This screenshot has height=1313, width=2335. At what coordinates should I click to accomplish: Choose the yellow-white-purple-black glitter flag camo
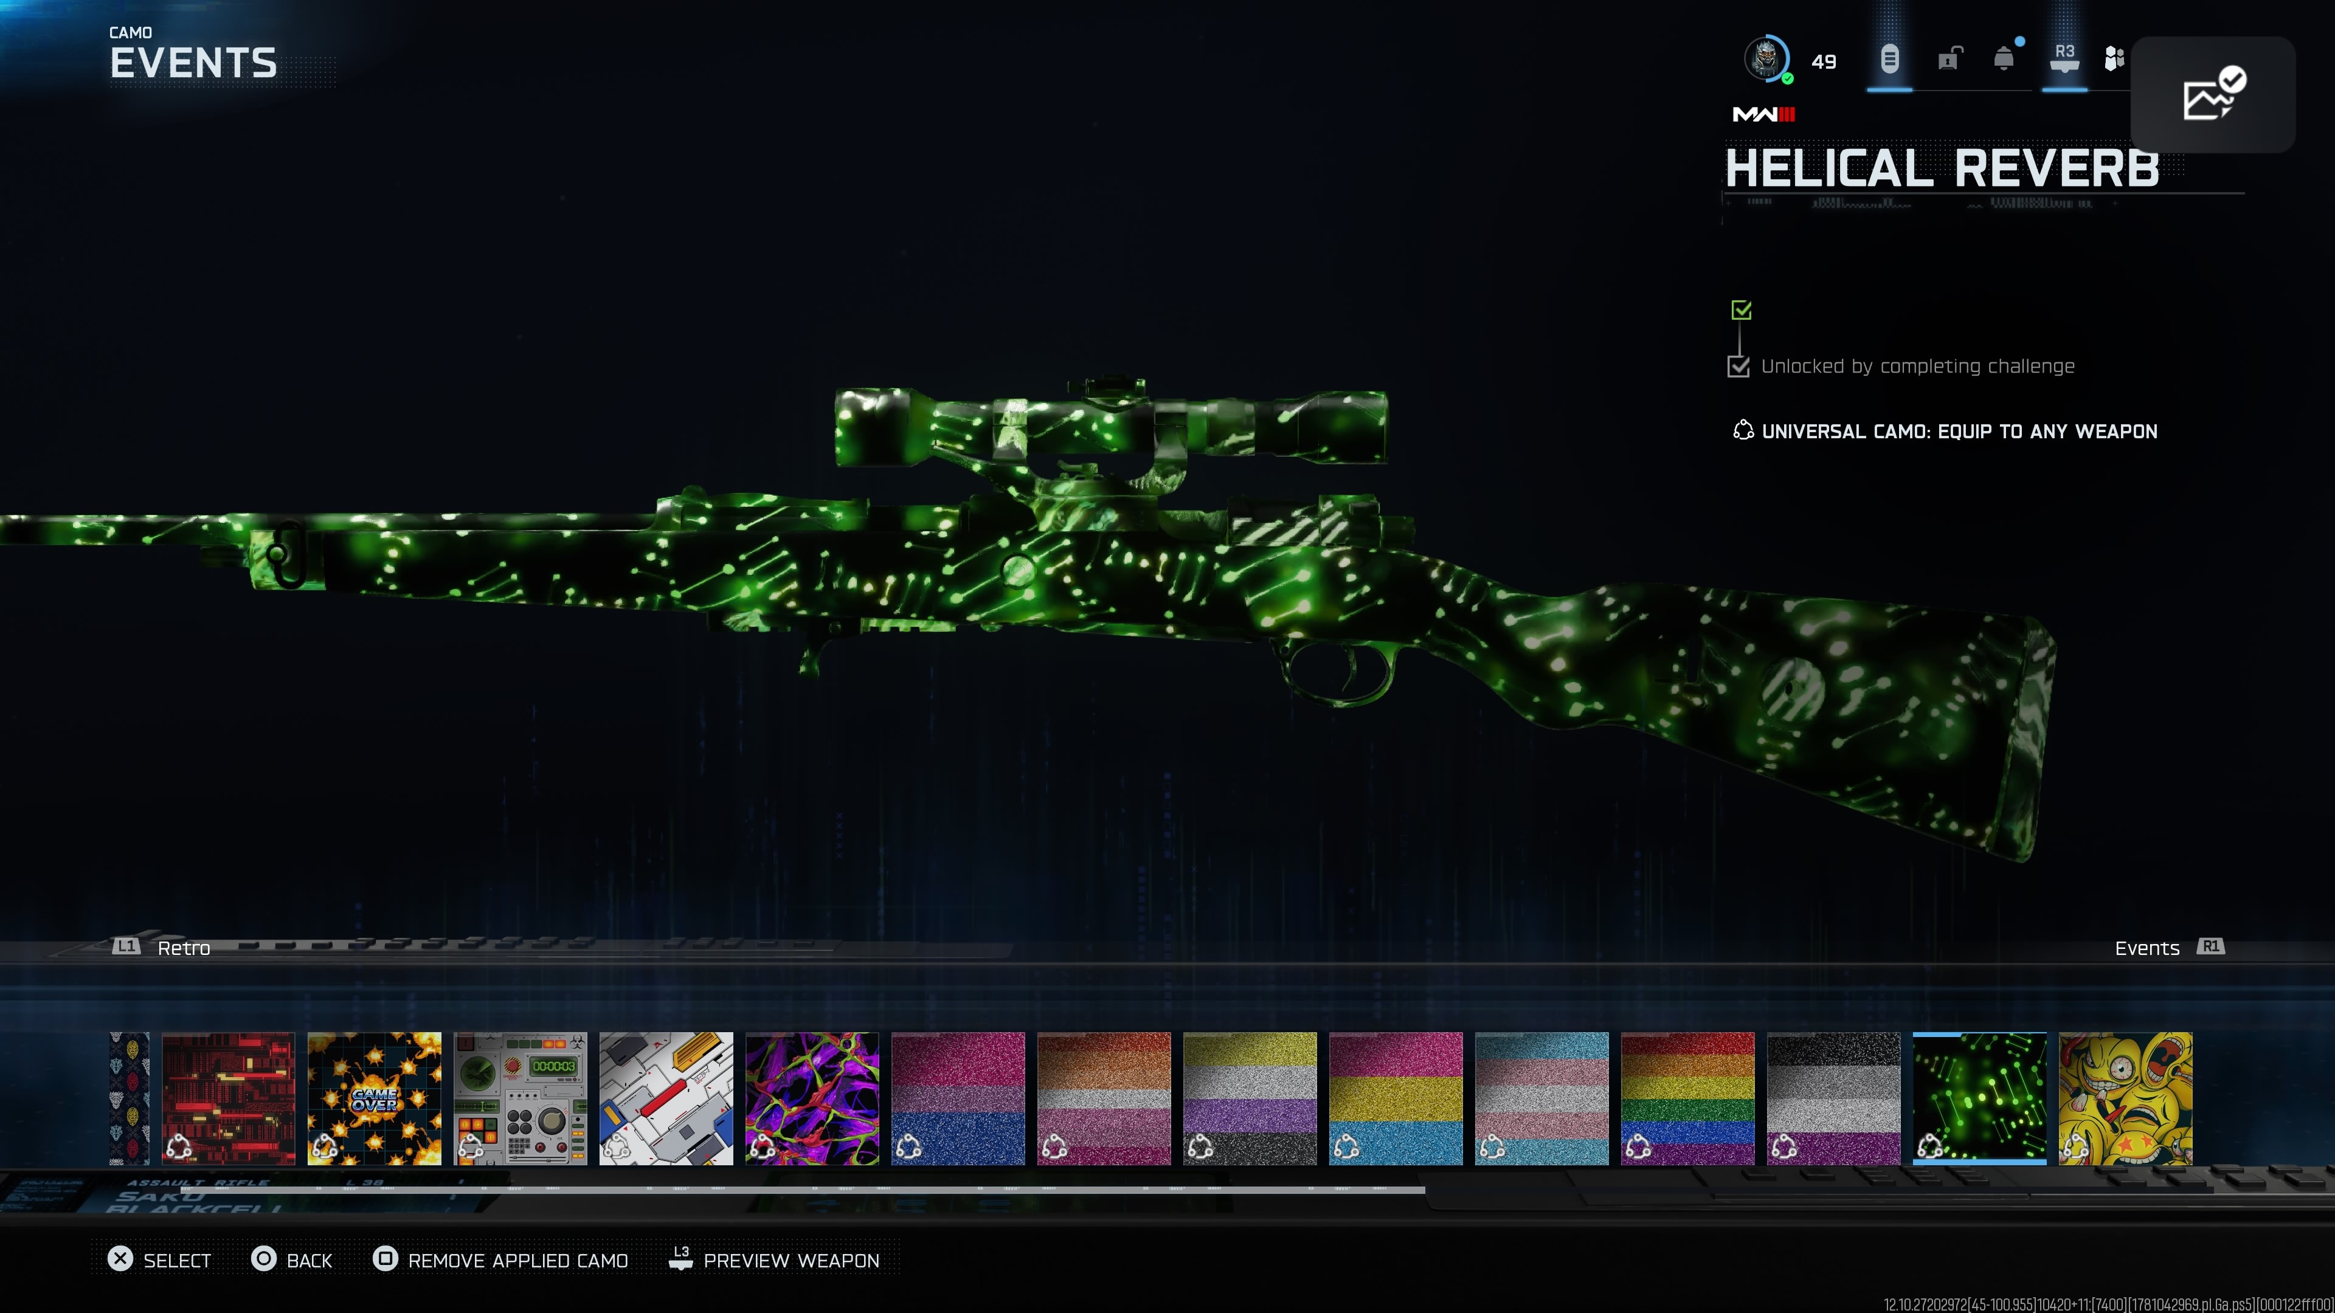[1250, 1098]
